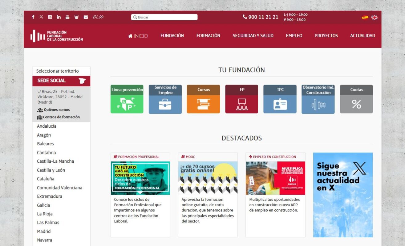Expand the Seleccionar territorio selector

pyautogui.click(x=61, y=71)
